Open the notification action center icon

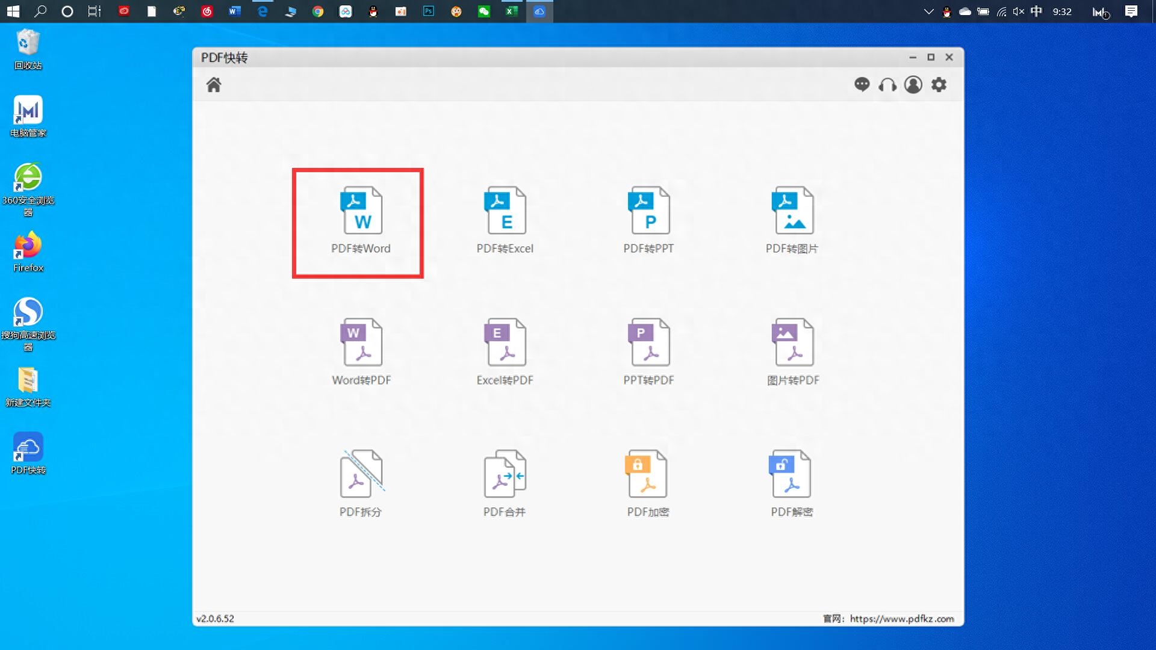pyautogui.click(x=1131, y=11)
